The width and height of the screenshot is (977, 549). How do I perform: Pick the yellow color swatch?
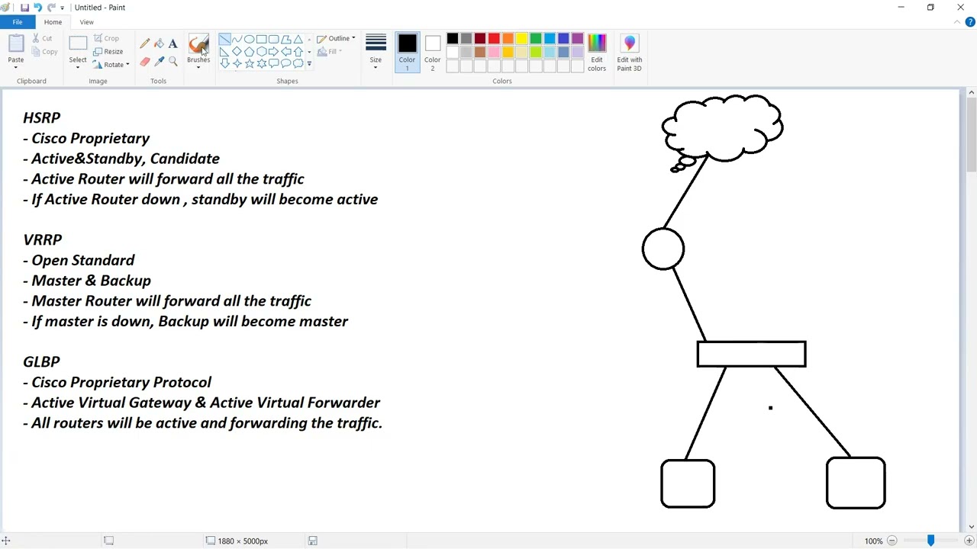click(x=522, y=39)
